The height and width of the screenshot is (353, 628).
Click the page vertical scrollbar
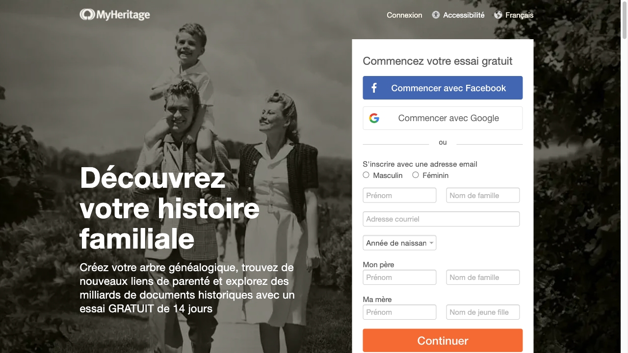click(625, 176)
